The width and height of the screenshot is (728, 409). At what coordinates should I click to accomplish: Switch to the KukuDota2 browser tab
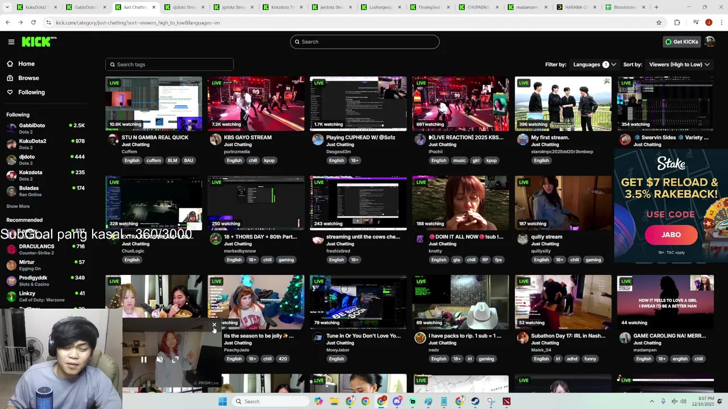pos(36,7)
